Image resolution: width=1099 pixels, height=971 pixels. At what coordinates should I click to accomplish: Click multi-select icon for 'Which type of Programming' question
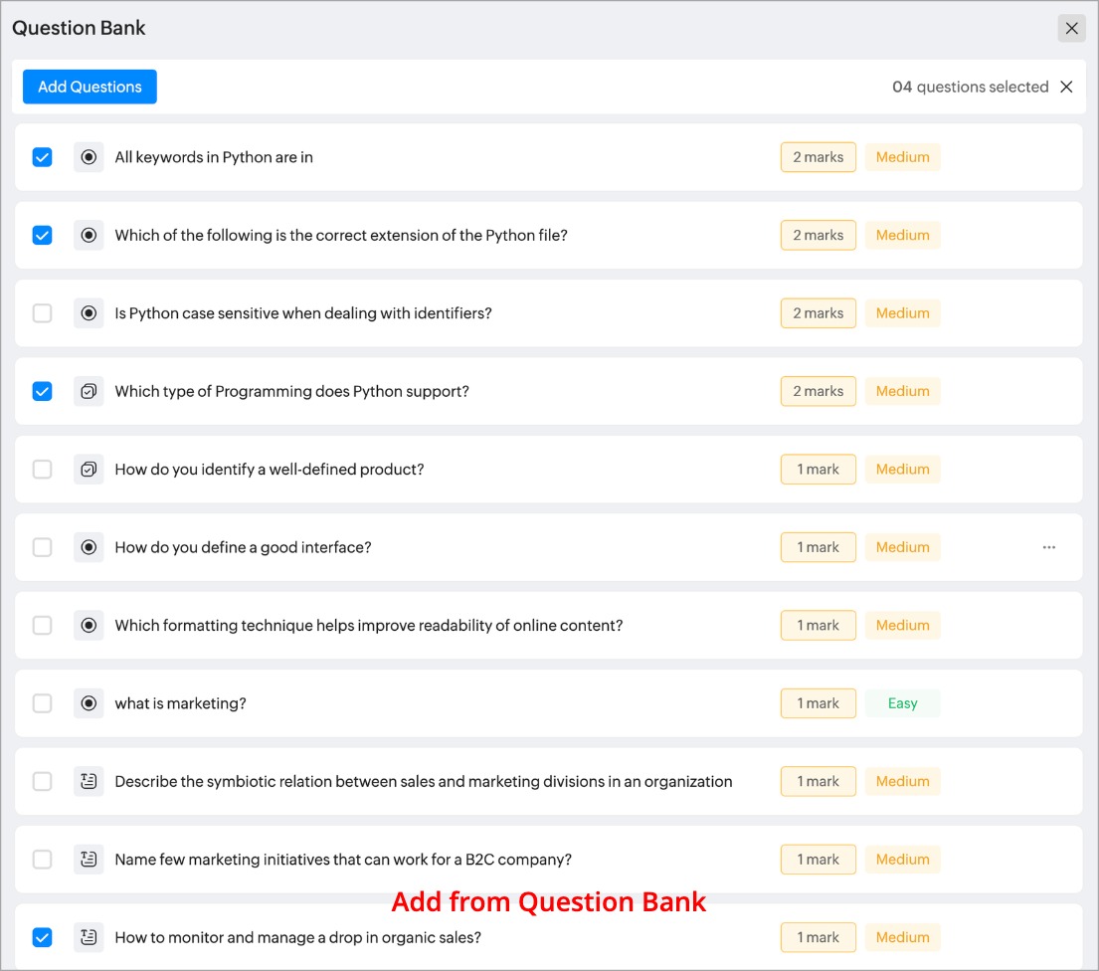coord(89,392)
